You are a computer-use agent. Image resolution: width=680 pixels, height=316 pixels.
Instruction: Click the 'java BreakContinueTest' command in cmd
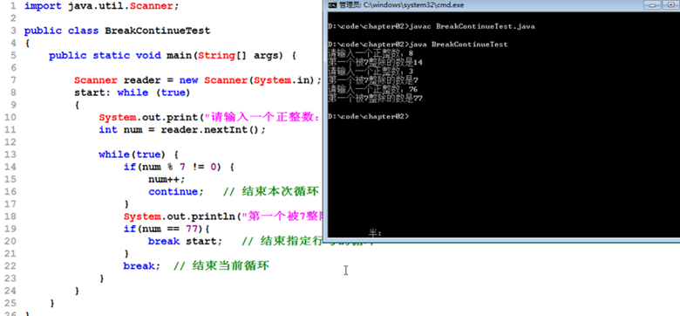[459, 45]
